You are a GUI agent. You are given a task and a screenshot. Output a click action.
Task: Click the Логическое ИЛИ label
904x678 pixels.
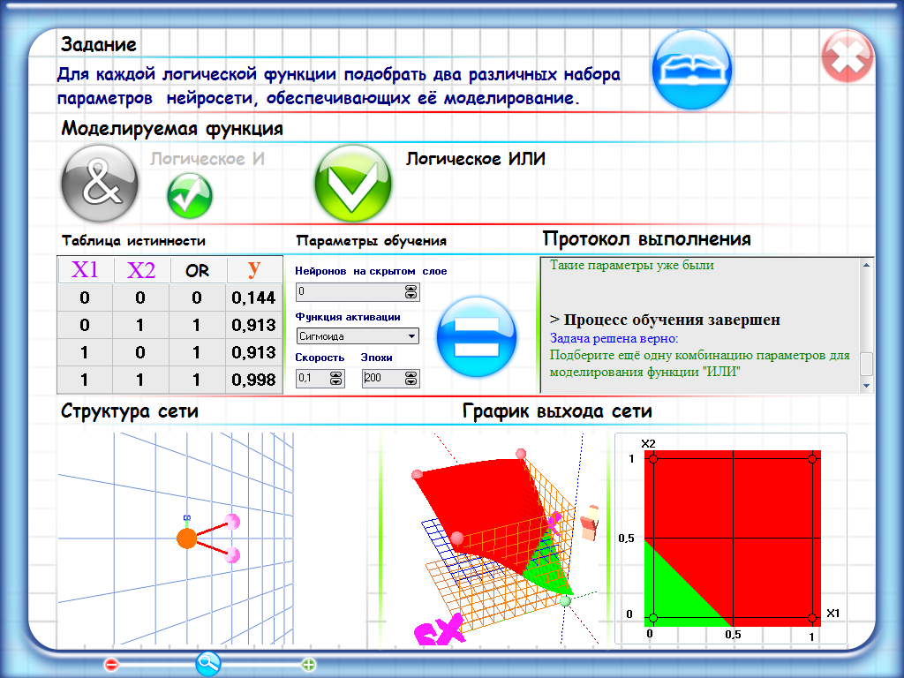pos(475,160)
